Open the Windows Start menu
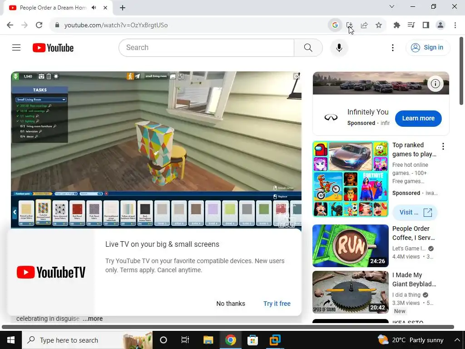The height and width of the screenshot is (349, 465). 11,340
